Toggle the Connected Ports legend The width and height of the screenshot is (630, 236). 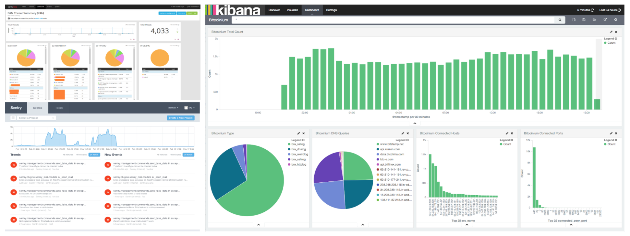[x=610, y=140]
